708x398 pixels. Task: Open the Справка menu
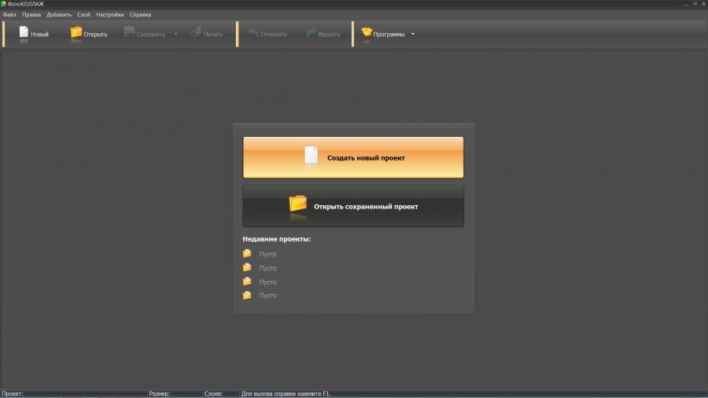click(140, 15)
